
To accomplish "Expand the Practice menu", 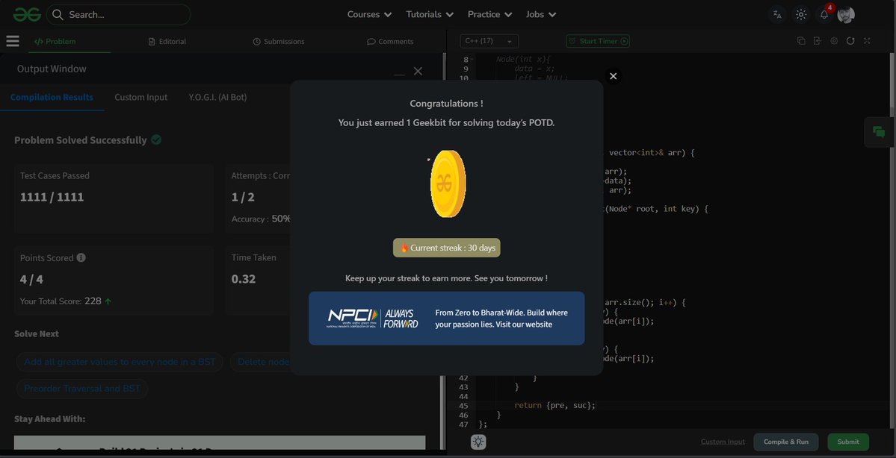I will (489, 14).
